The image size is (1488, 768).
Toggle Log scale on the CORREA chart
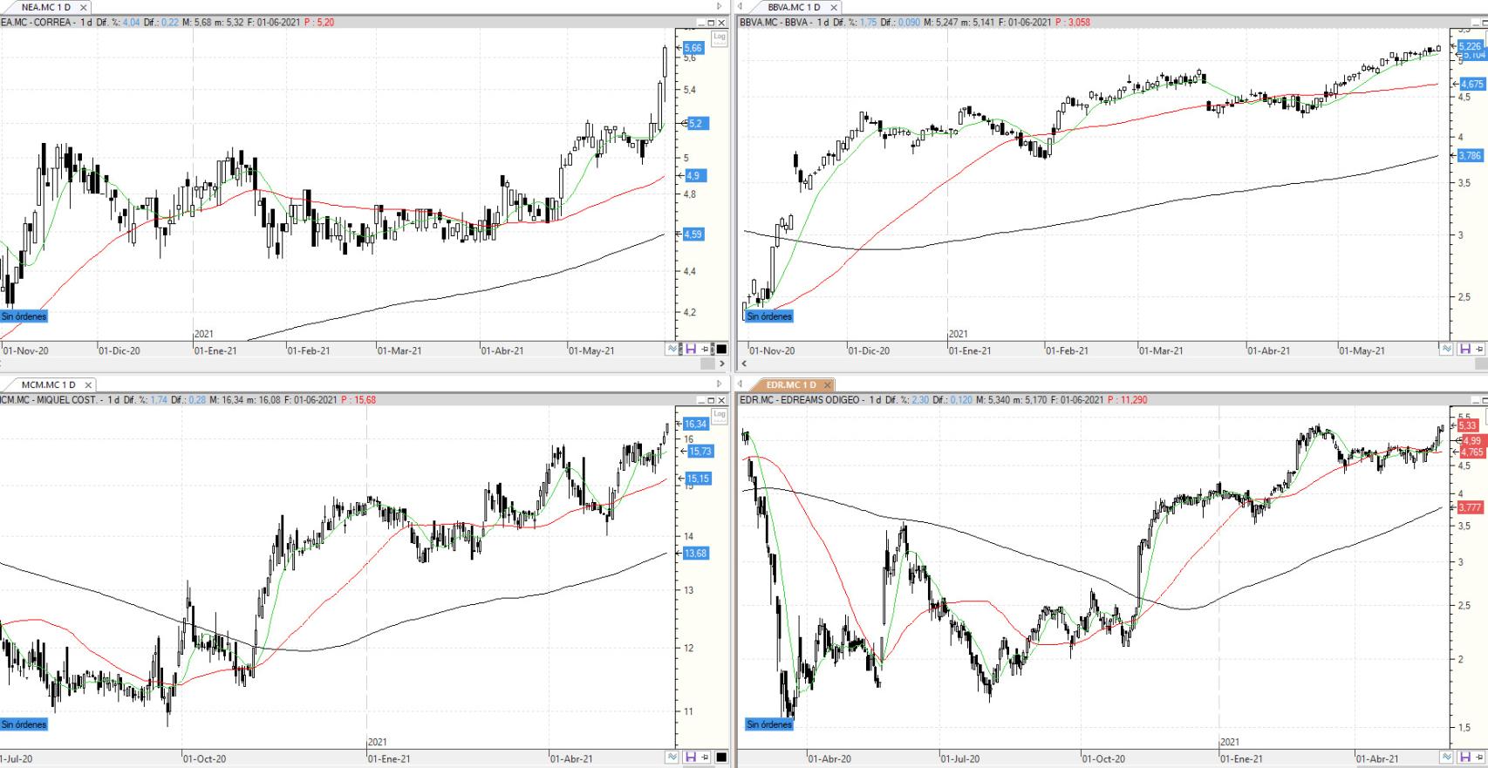click(720, 37)
